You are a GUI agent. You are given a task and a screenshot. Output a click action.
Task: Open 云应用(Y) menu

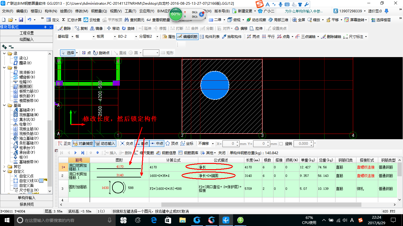point(147,11)
